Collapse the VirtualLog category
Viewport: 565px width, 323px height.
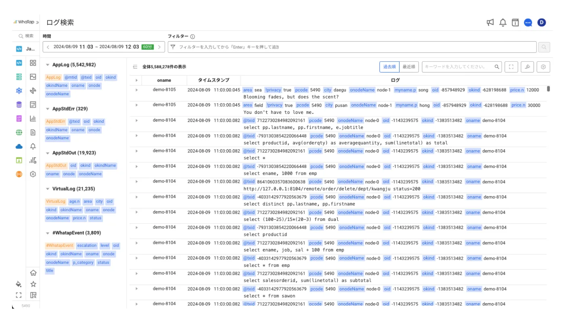48,189
